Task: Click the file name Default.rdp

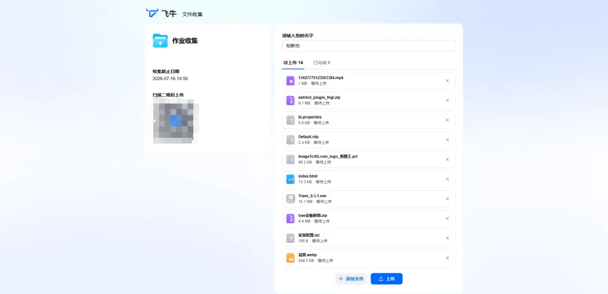Action: pos(309,137)
